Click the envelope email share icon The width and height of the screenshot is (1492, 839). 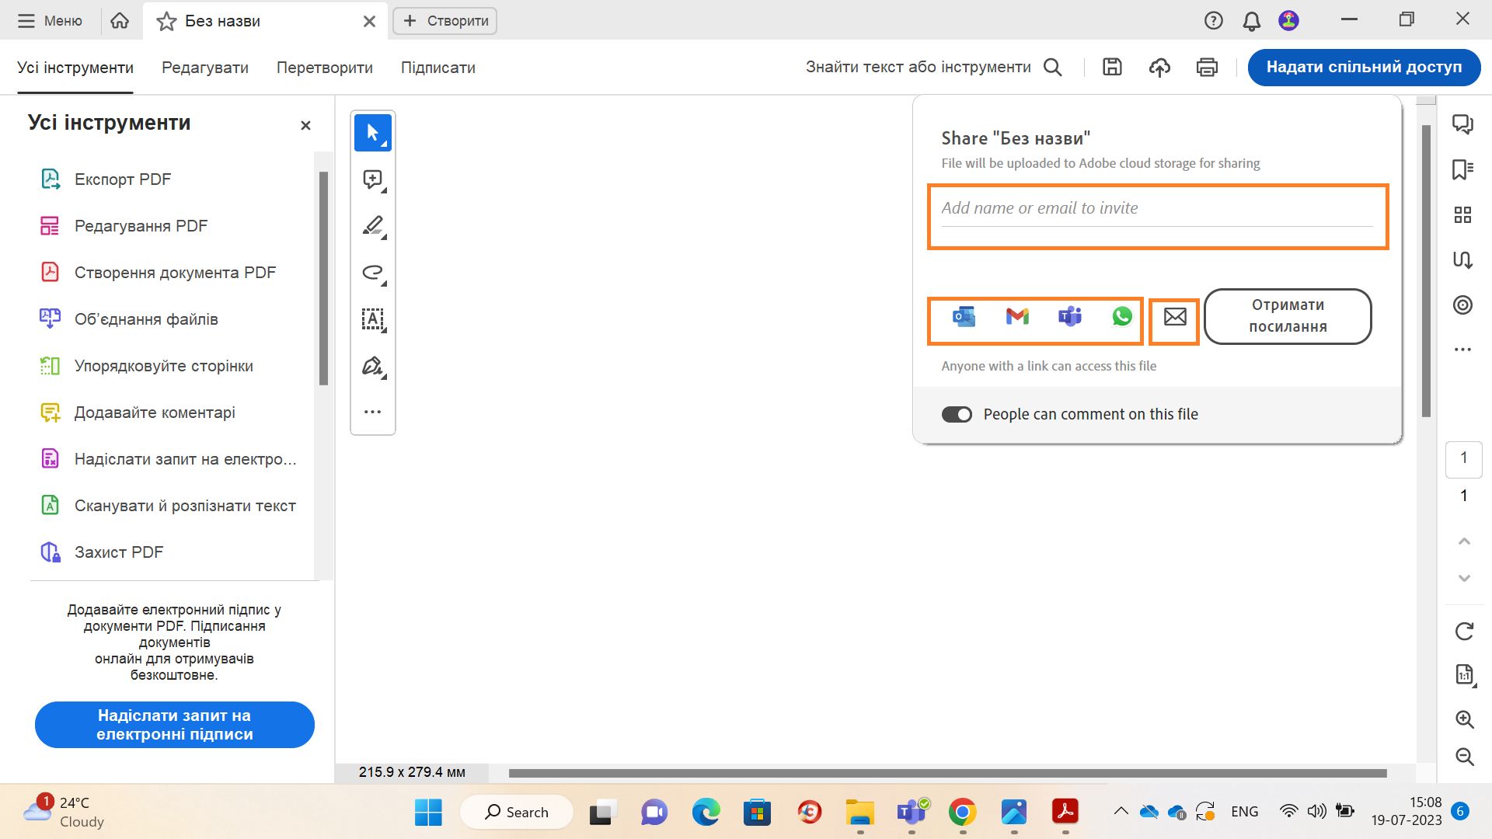[1175, 316]
